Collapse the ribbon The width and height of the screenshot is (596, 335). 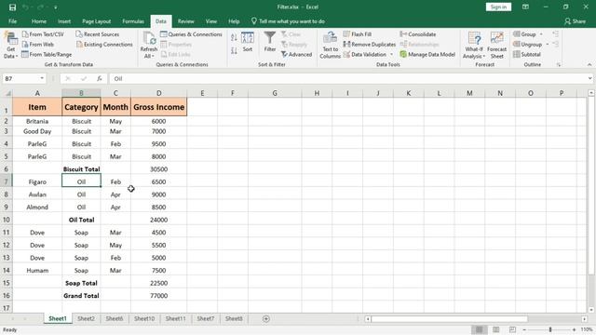(x=589, y=64)
